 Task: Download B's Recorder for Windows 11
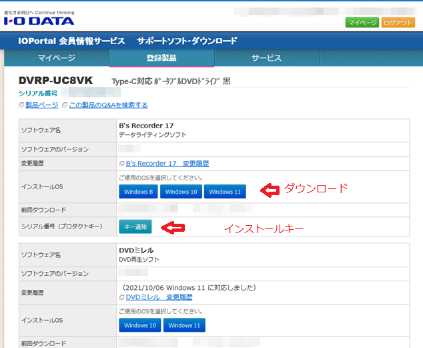pyautogui.click(x=225, y=192)
